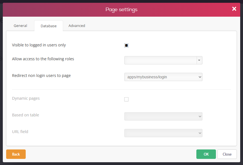Screen dimensions: 243x165
Task: Click the 'Redirect non login users to page' label
Action: pyautogui.click(x=41, y=76)
